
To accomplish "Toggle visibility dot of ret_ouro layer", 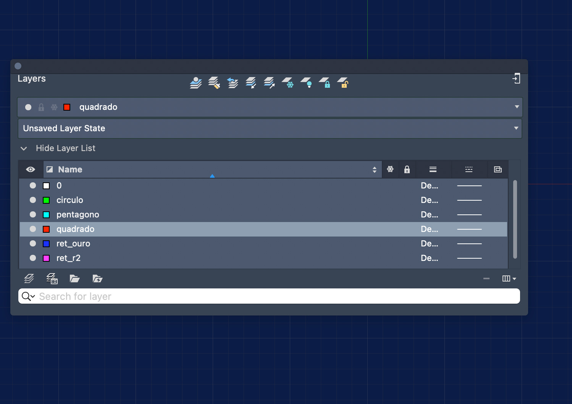I will coord(33,243).
